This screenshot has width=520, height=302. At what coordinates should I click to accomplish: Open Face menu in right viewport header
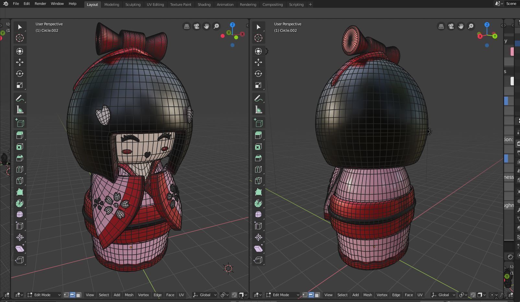[409, 295]
